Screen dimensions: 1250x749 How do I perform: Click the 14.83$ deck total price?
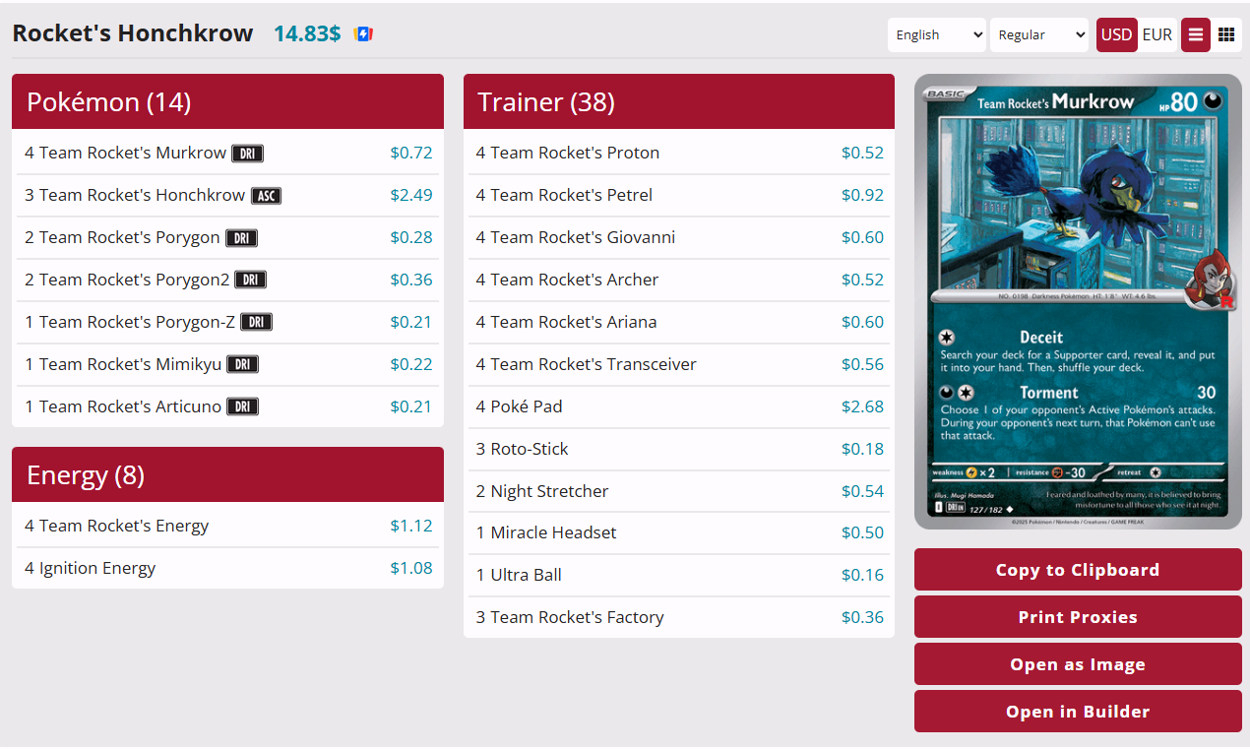coord(307,33)
